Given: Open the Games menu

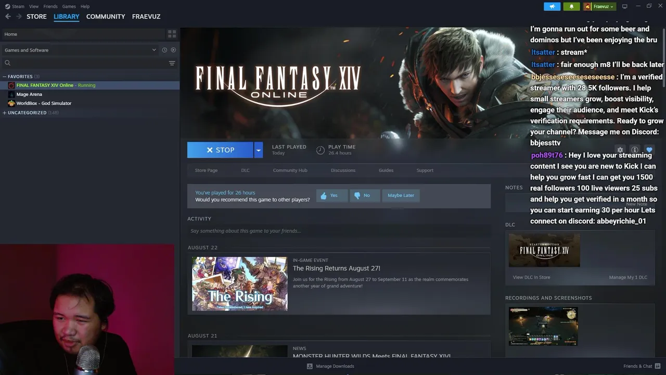Looking at the screenshot, I should [x=69, y=6].
